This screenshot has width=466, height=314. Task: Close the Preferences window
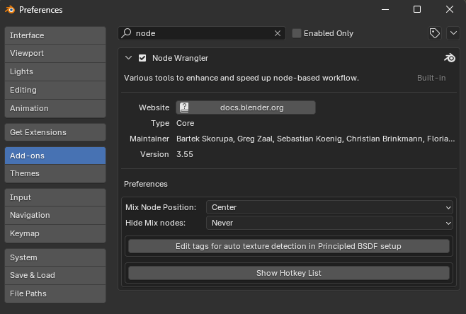pyautogui.click(x=450, y=9)
